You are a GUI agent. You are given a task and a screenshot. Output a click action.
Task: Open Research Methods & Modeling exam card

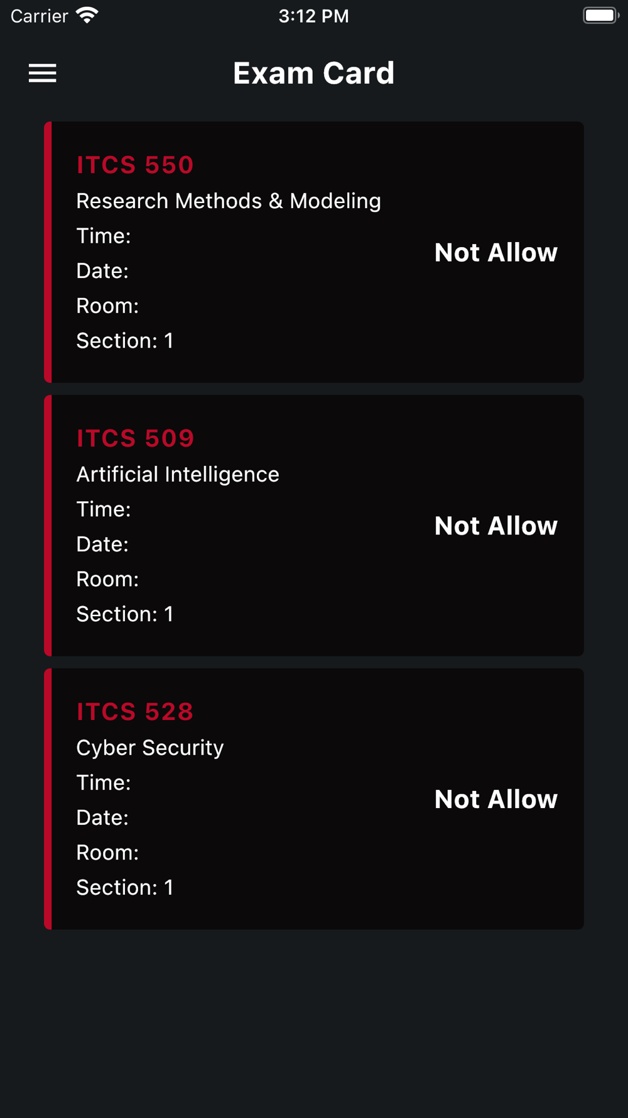tap(229, 201)
